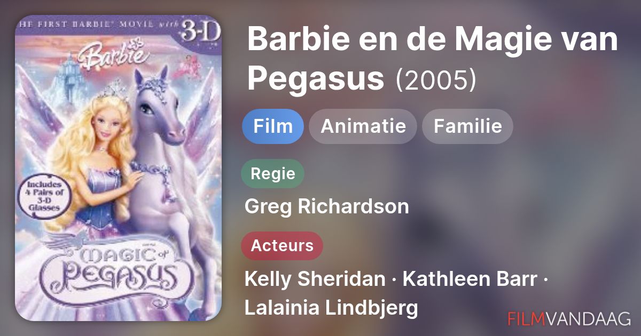
Task: Open the Barbie Pegasus movie poster thumbnail
Action: tap(118, 168)
